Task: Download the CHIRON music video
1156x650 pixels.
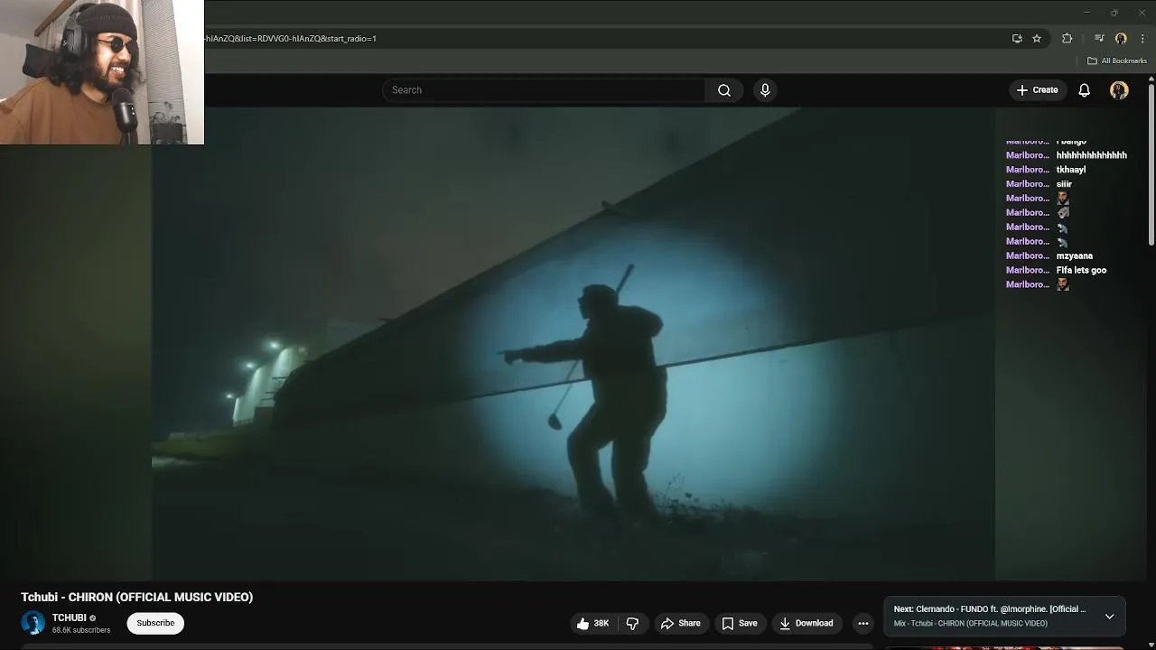Action: coord(806,623)
